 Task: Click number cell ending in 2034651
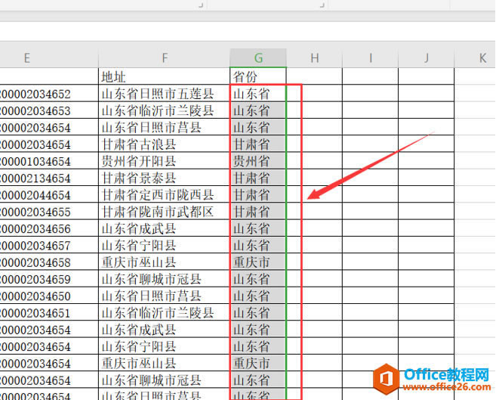[x=49, y=312]
